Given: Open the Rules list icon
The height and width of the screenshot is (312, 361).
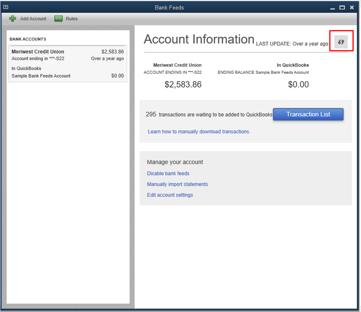Looking at the screenshot, I should tap(58, 19).
